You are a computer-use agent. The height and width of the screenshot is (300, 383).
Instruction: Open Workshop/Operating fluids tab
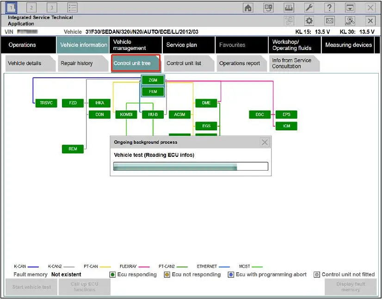[295, 45]
